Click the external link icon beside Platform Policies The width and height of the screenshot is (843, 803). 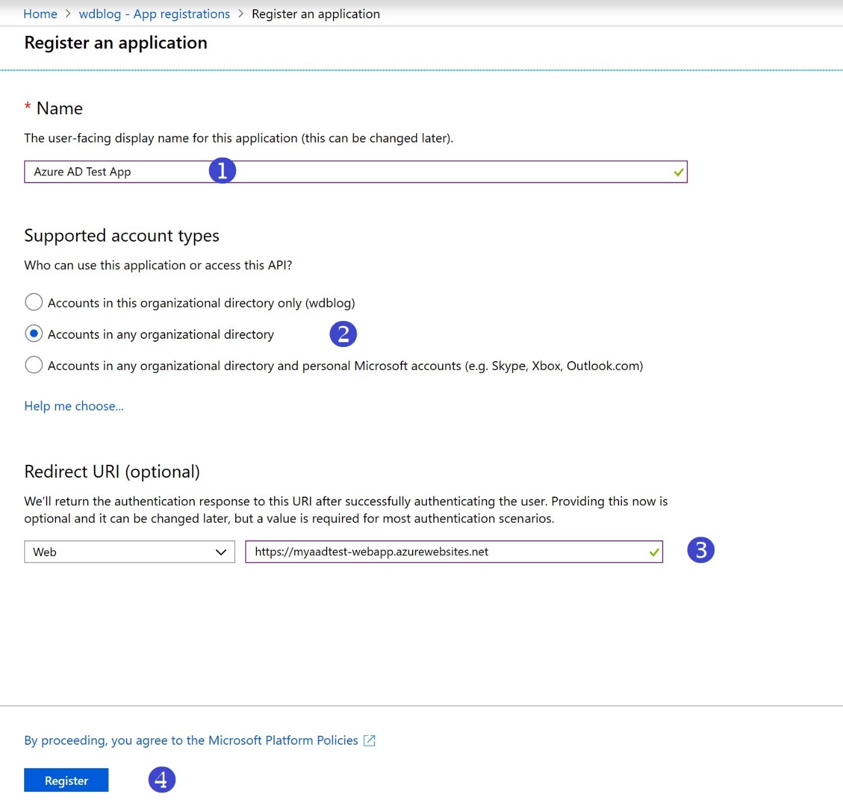pos(369,741)
